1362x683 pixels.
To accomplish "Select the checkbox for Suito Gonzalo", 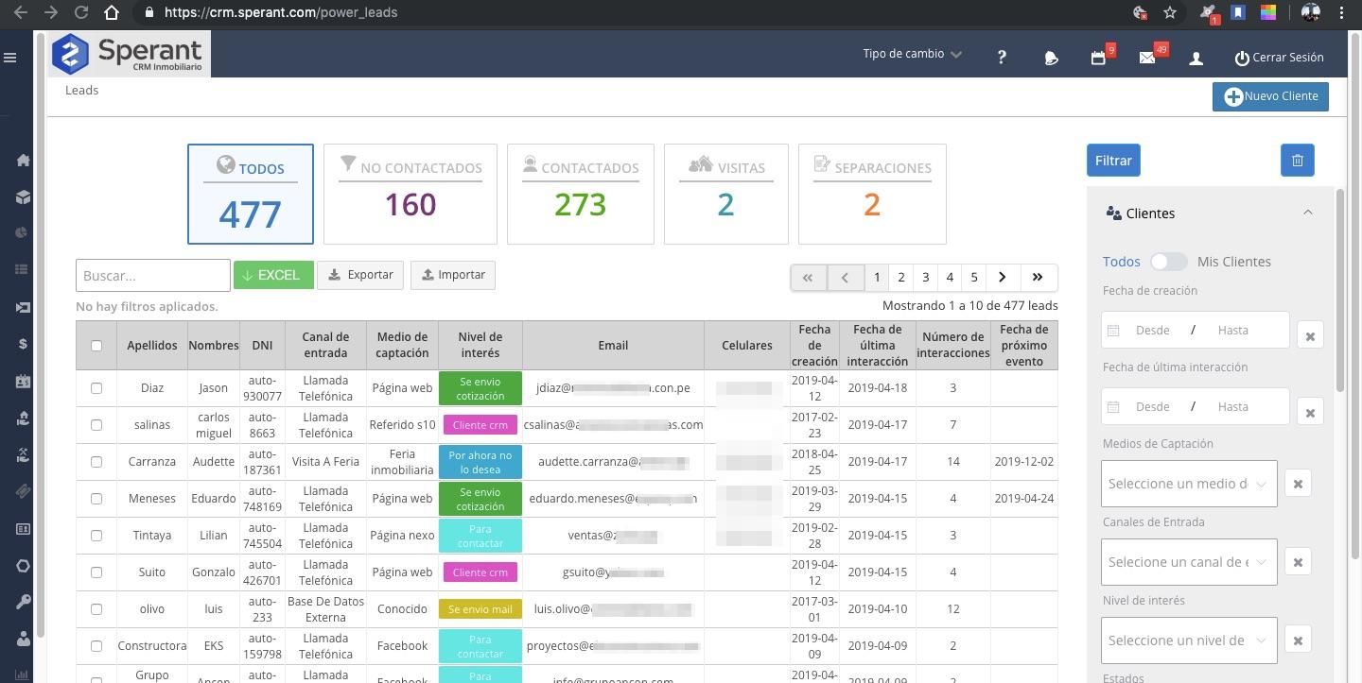I will tap(96, 572).
